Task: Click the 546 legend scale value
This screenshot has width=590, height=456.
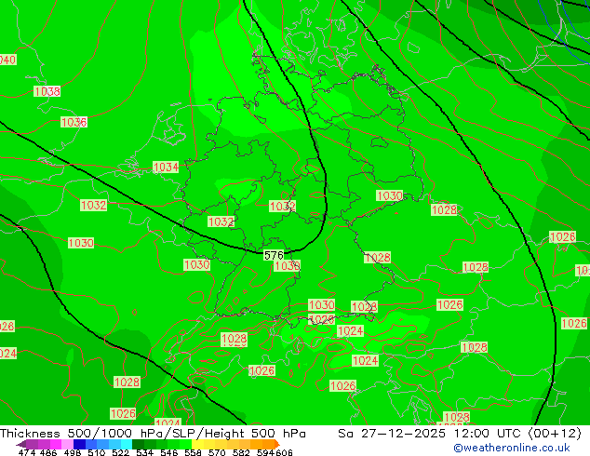Action: click(169, 452)
